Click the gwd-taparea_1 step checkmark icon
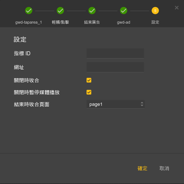This screenshot has height=184, width=184. coord(29,11)
